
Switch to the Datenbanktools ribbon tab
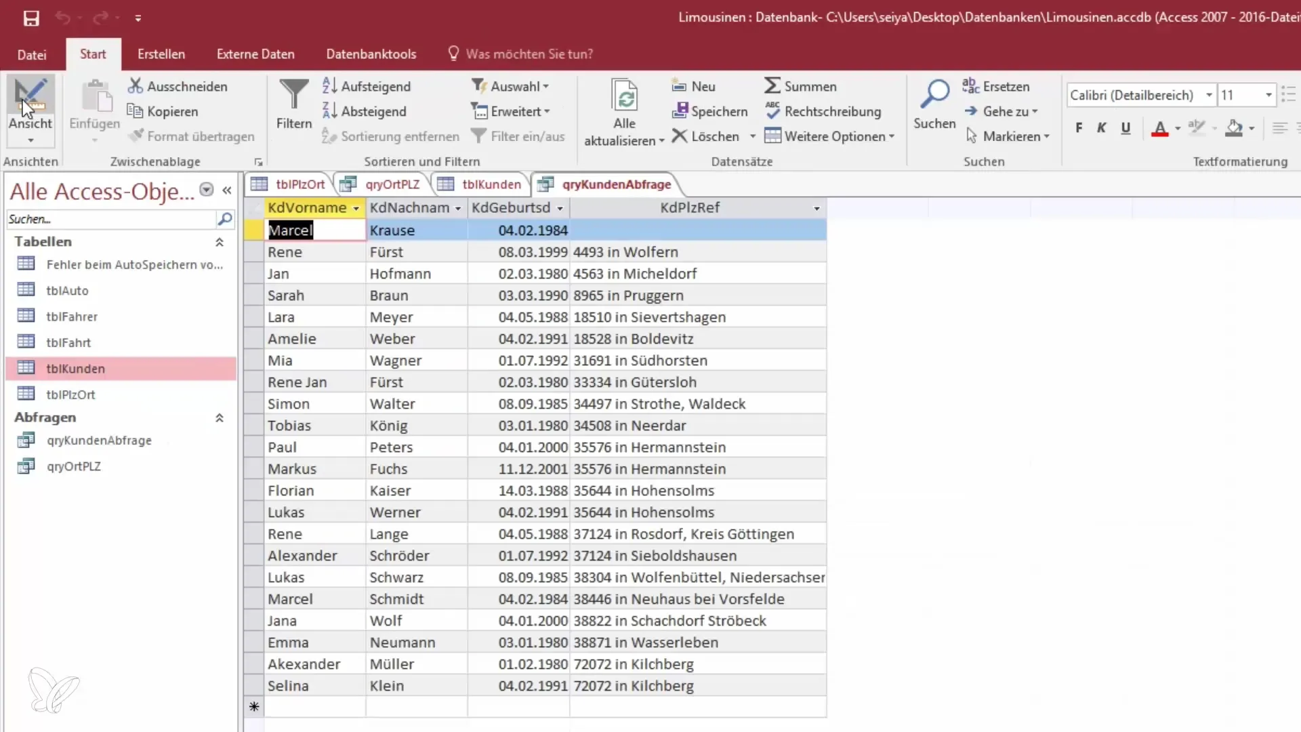click(371, 54)
